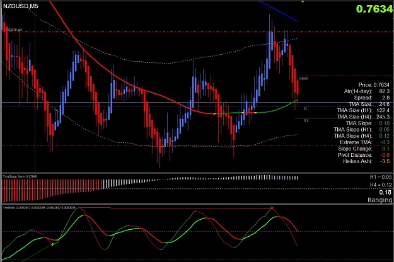Select the 'Atr(14-day): 82.3' readout
Screen dimensions: 394x262
click(x=367, y=91)
